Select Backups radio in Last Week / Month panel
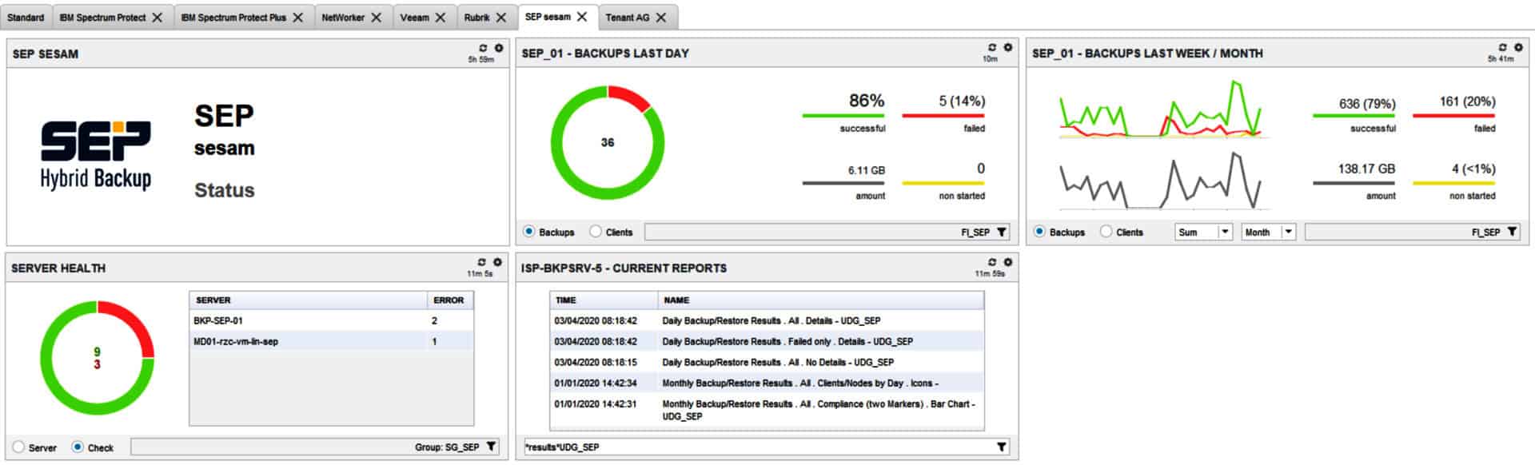Image resolution: width=1535 pixels, height=465 pixels. click(1039, 232)
